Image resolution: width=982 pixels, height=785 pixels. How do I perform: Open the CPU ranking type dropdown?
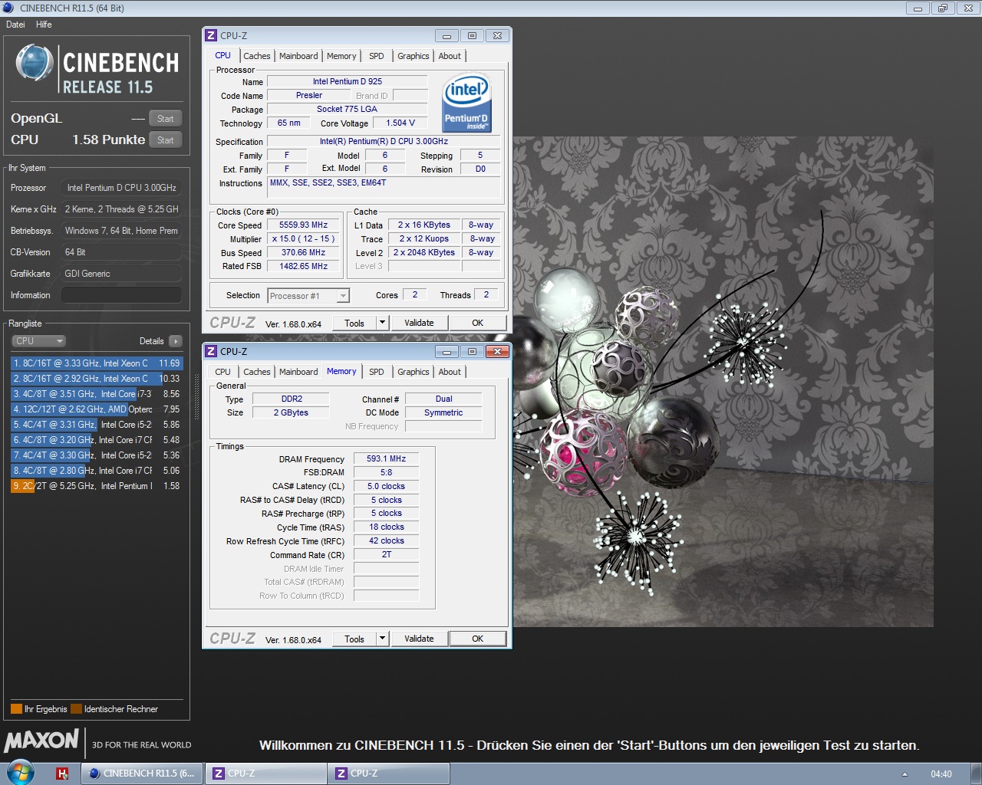[x=38, y=341]
